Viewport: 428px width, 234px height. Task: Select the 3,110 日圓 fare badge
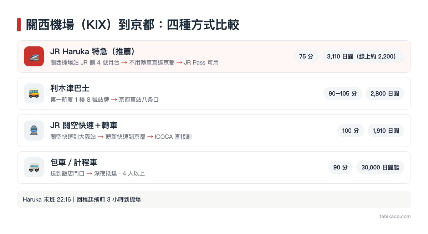pyautogui.click(x=363, y=56)
